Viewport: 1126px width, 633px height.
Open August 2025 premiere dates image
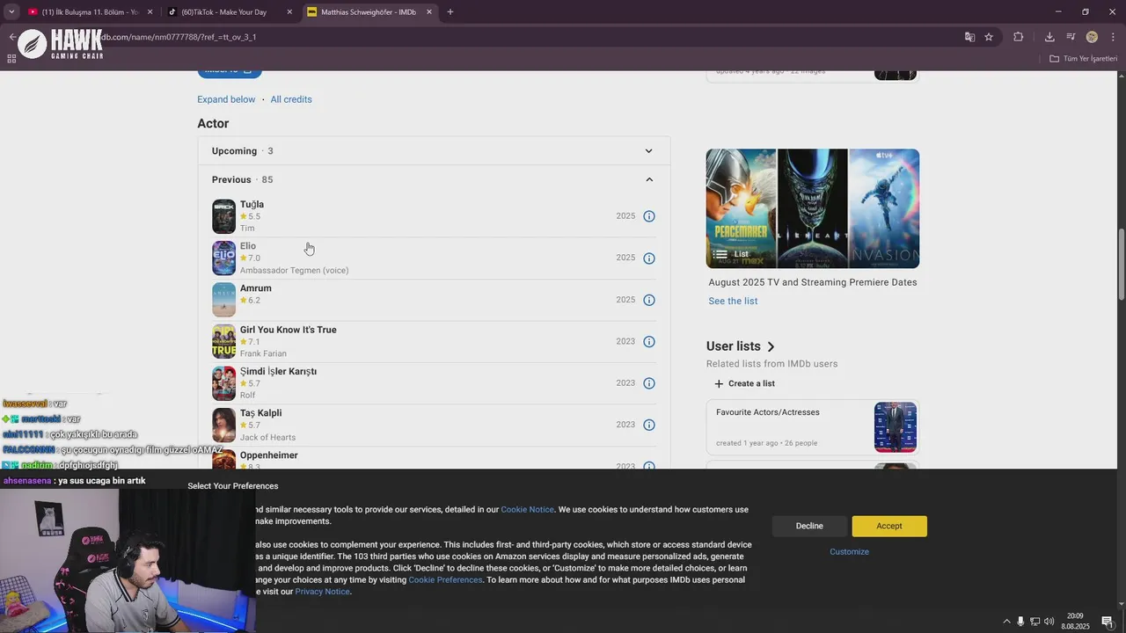coord(813,208)
